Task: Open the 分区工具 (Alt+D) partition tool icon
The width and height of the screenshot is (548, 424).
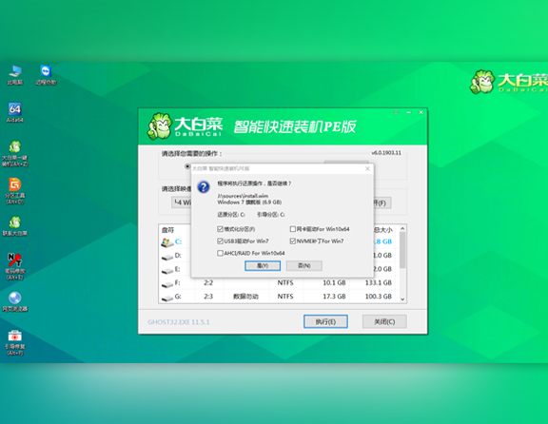Action: click(x=15, y=191)
